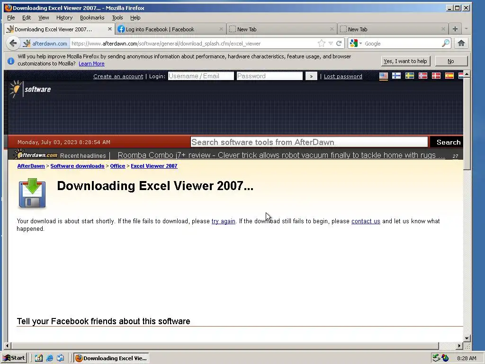
Task: Follow the Learn More link
Action: point(91,64)
